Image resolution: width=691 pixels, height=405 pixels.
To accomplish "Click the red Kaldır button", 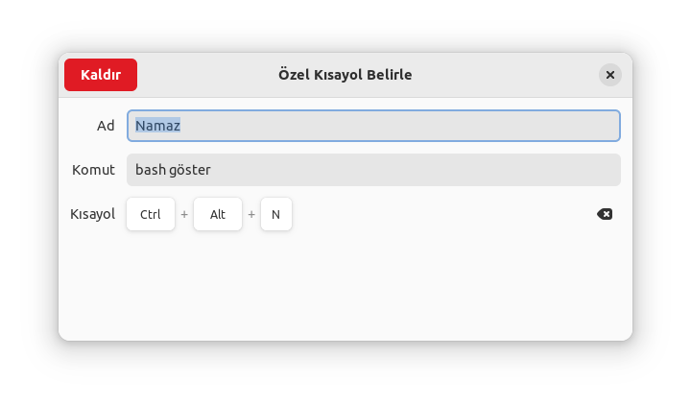I will coord(101,75).
